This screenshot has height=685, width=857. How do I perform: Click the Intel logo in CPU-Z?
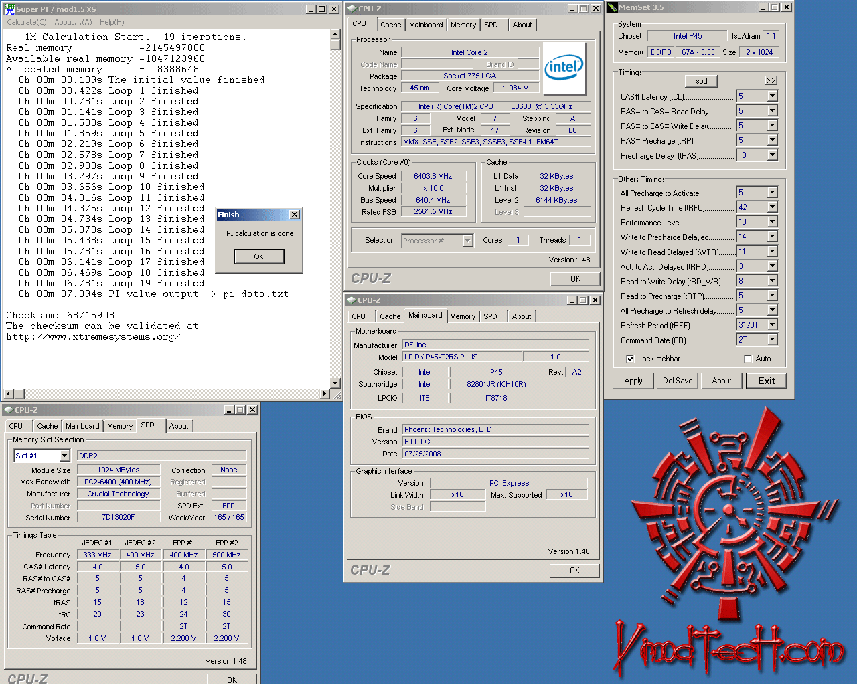pyautogui.click(x=564, y=69)
